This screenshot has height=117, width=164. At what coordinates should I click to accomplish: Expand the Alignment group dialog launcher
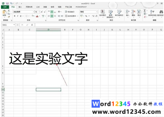[x=78, y=20]
